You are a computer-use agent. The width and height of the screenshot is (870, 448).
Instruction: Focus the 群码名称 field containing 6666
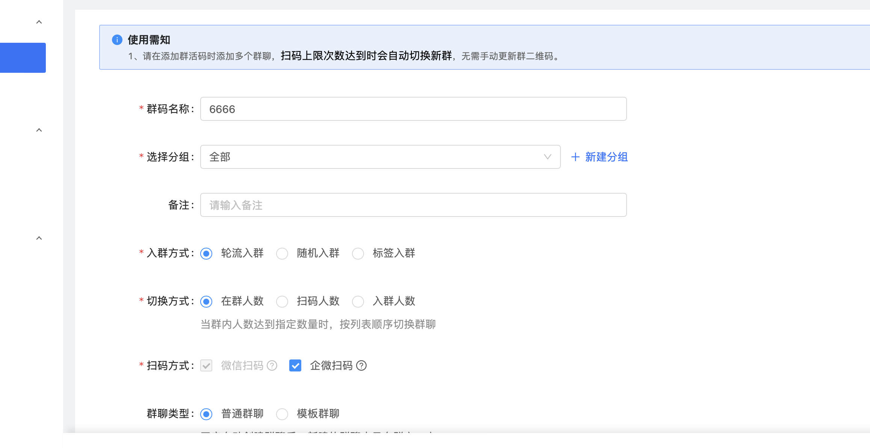[x=414, y=109]
